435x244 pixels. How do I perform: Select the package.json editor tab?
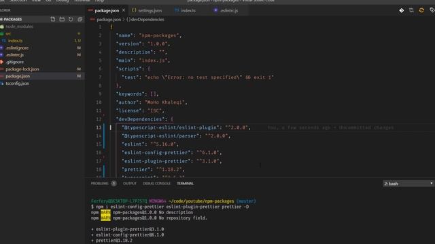click(x=107, y=11)
